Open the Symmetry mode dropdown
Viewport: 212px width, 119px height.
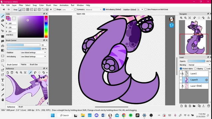pyautogui.click(x=93, y=10)
